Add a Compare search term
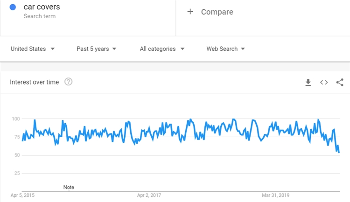 [x=217, y=12]
